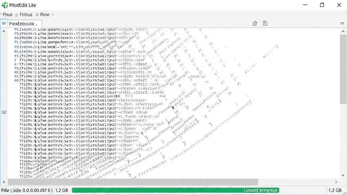Expand the dropdown arrow beside Rine
347x195 pixels.
point(53,15)
